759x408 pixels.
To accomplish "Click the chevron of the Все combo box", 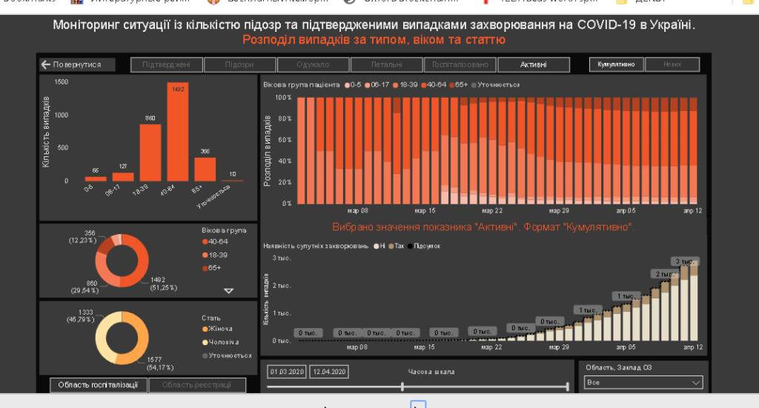I will 695,382.
